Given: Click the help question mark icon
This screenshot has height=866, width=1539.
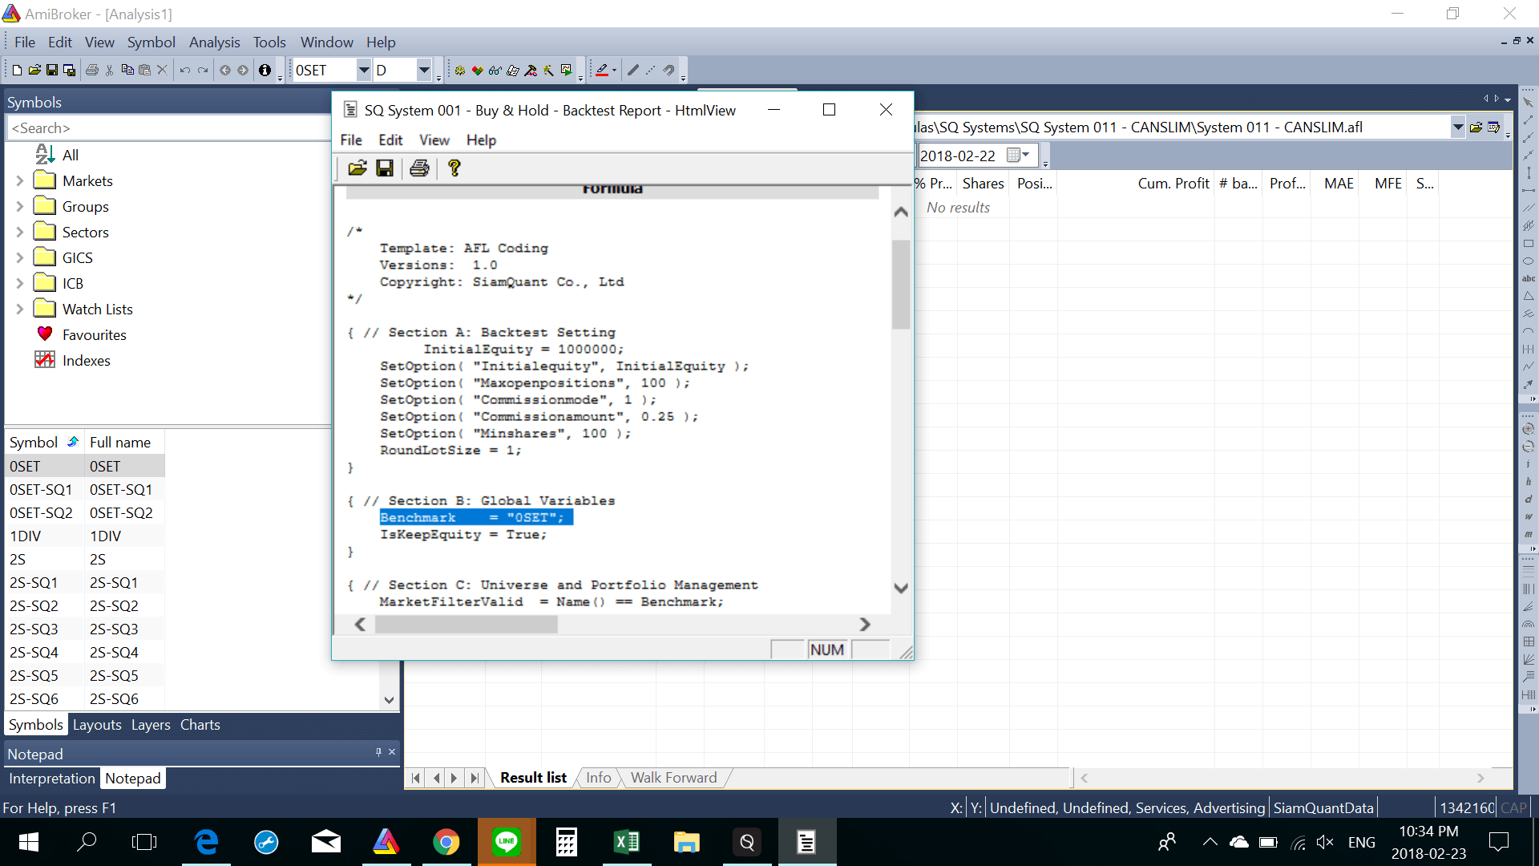Looking at the screenshot, I should [454, 168].
